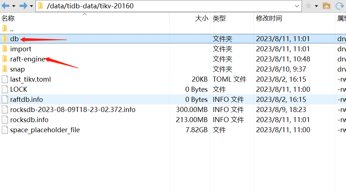Screen dimensions: 346x194
Task: Sort by the 大小 column header
Action: point(202,18)
